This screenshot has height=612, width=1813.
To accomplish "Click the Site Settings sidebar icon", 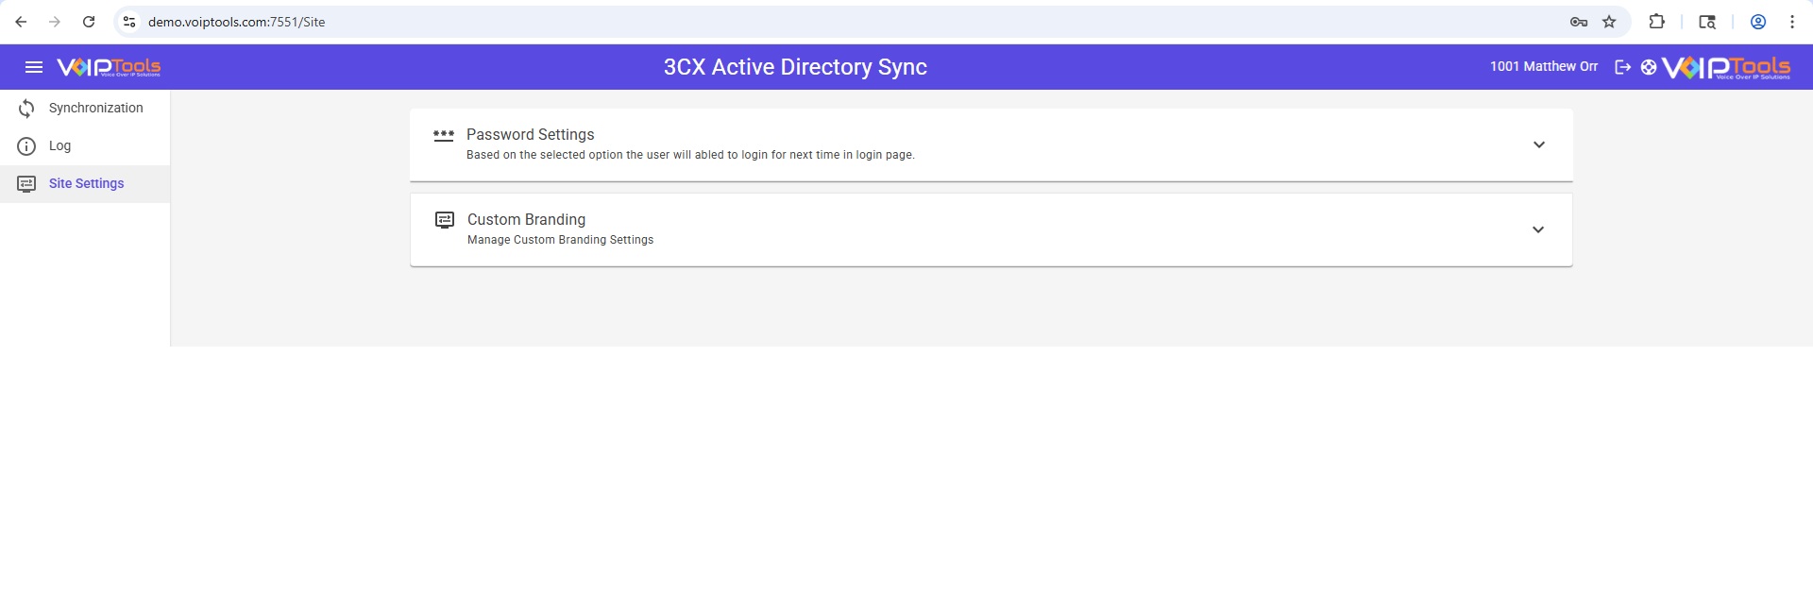I will tap(26, 184).
